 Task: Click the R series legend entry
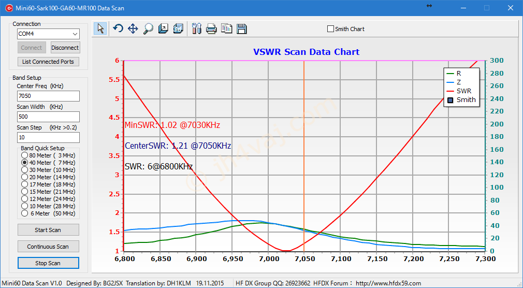pos(454,74)
